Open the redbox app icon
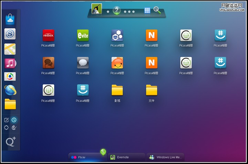248x164 pixels. [x=48, y=35]
